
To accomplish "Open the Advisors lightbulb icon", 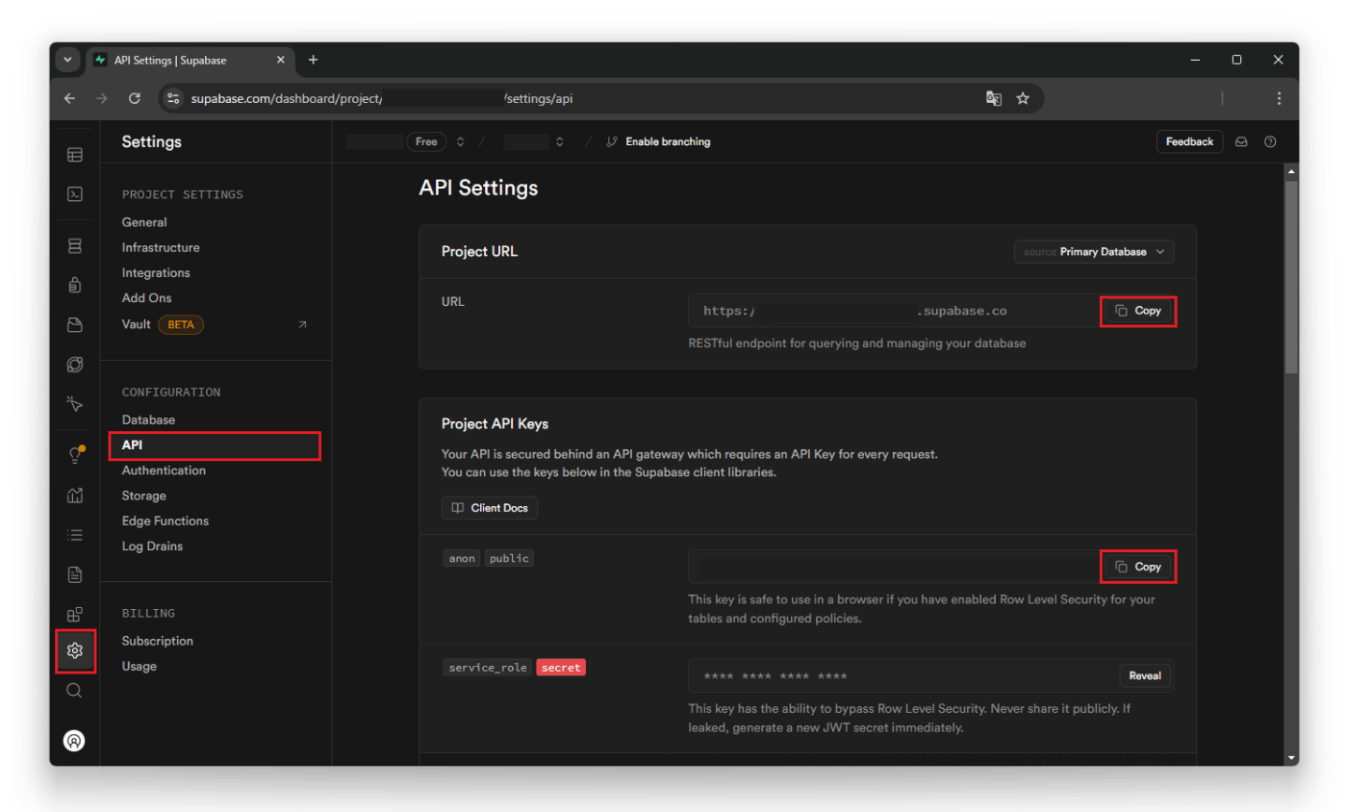I will pyautogui.click(x=74, y=456).
